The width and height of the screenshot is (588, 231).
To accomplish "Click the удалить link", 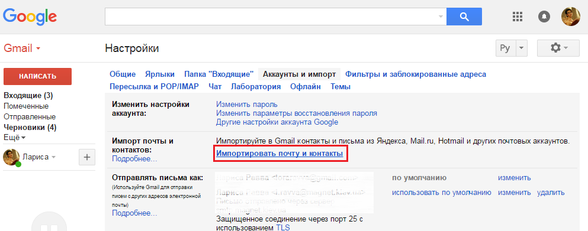I will pos(551,193).
